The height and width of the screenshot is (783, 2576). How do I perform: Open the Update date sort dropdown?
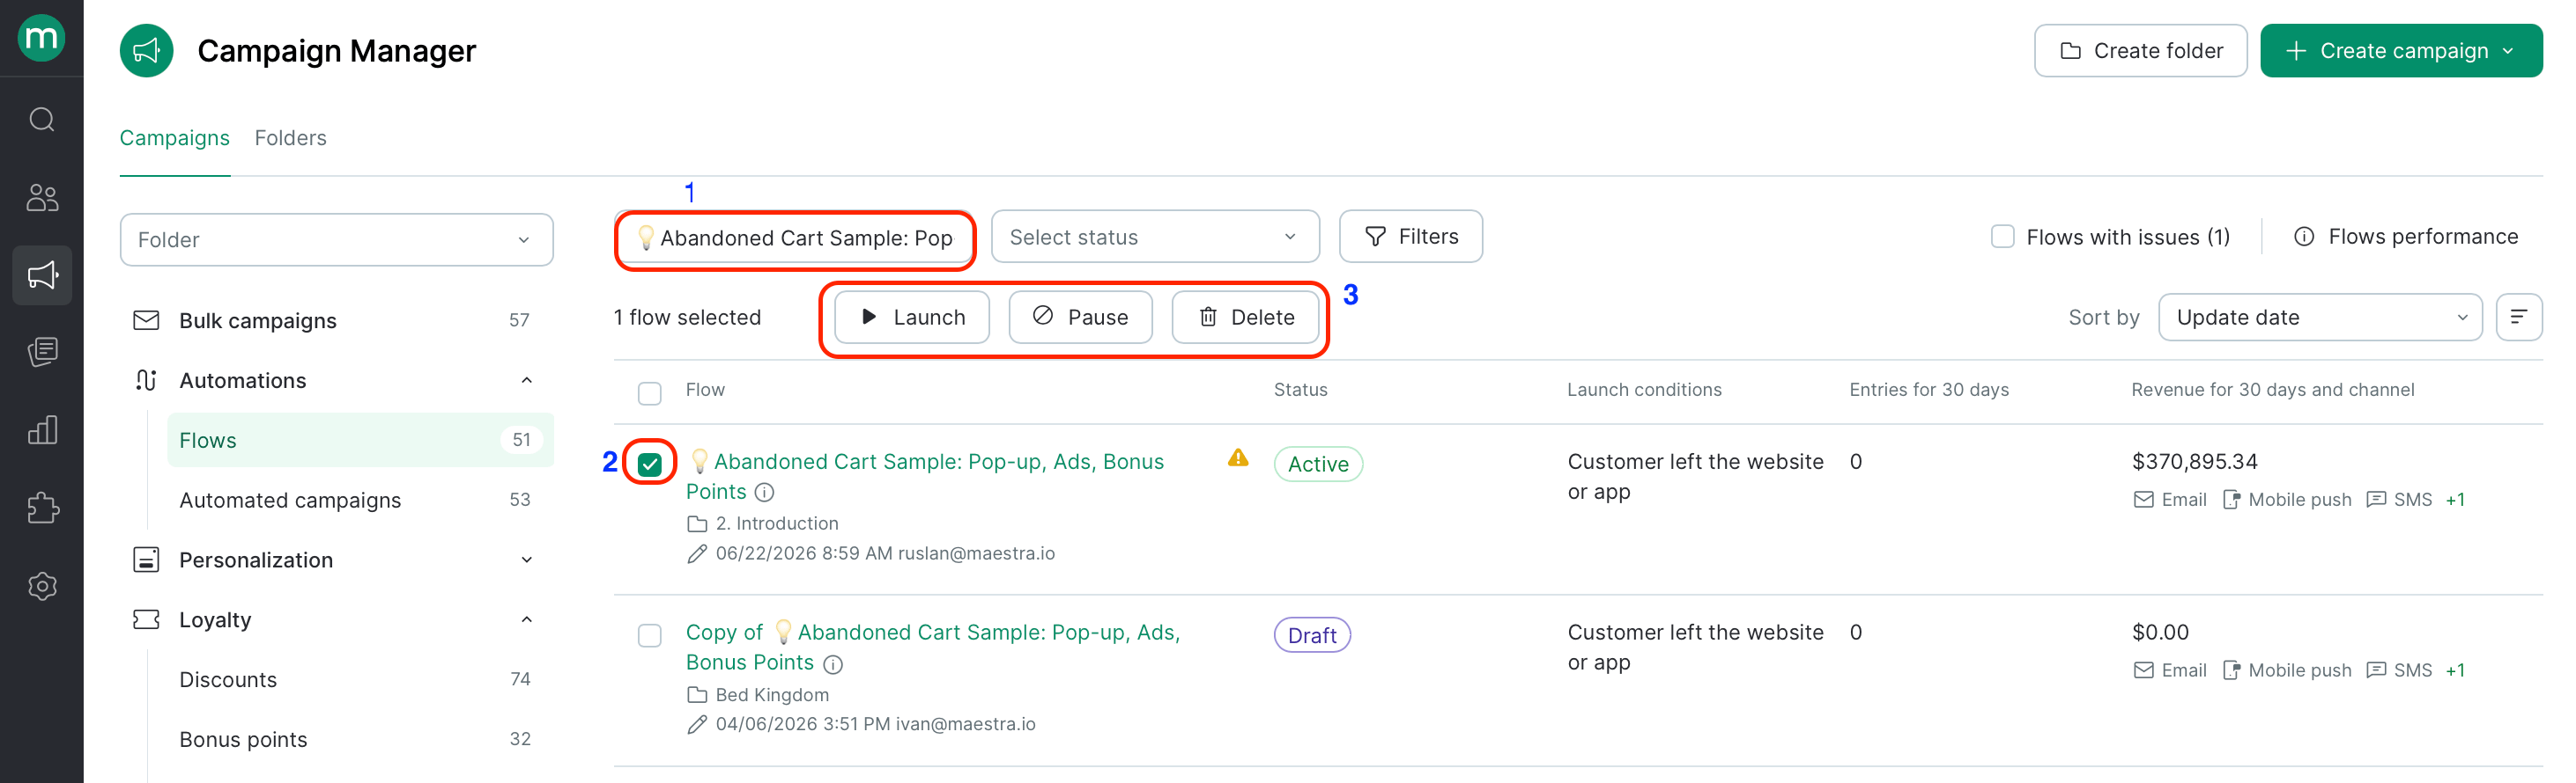(2320, 318)
